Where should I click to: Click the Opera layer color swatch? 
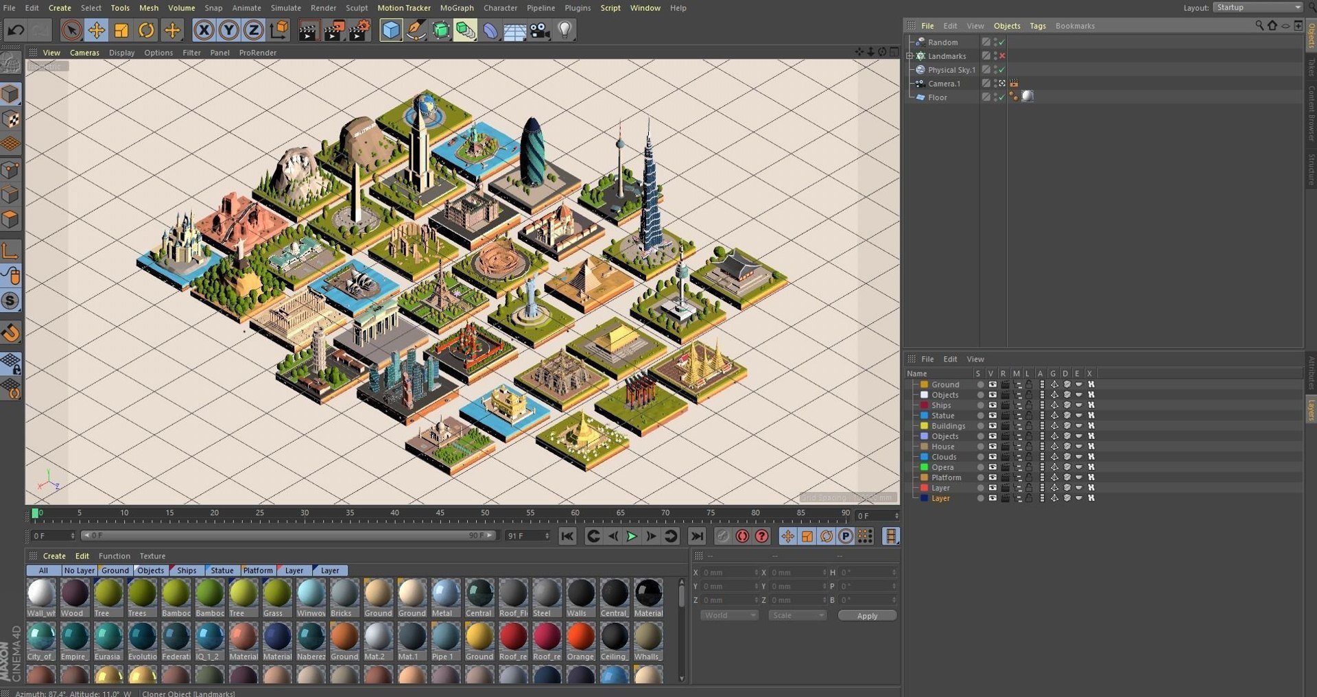[924, 467]
